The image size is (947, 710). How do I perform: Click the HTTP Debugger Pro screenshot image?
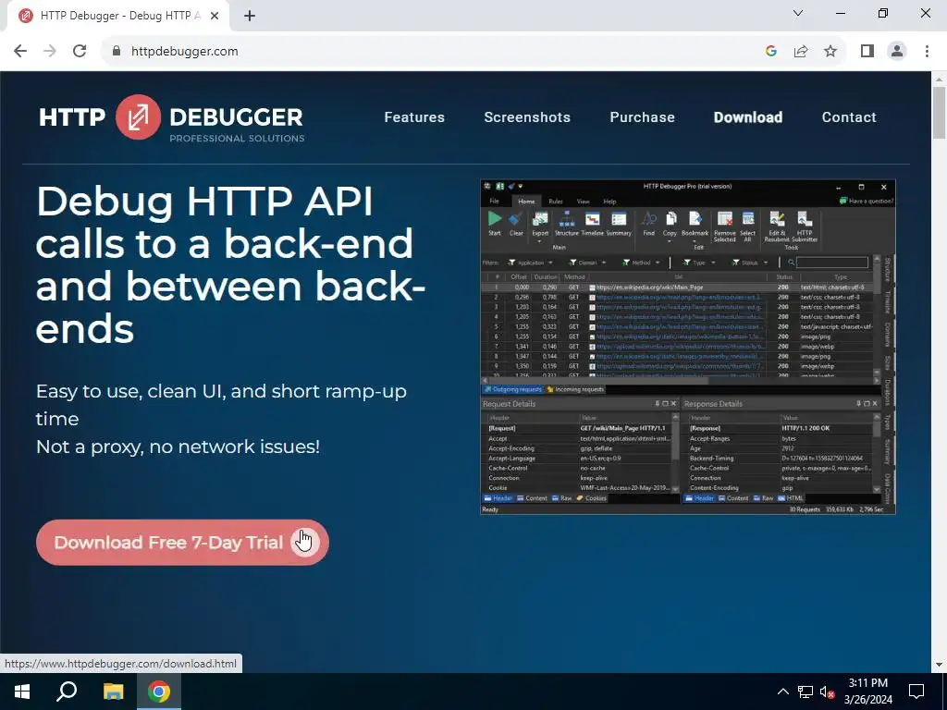tap(688, 348)
